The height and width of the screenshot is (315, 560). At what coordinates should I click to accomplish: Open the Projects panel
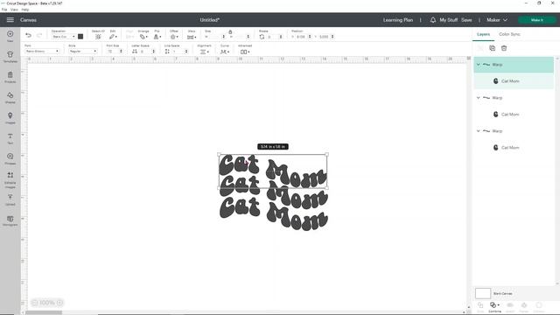tap(10, 77)
